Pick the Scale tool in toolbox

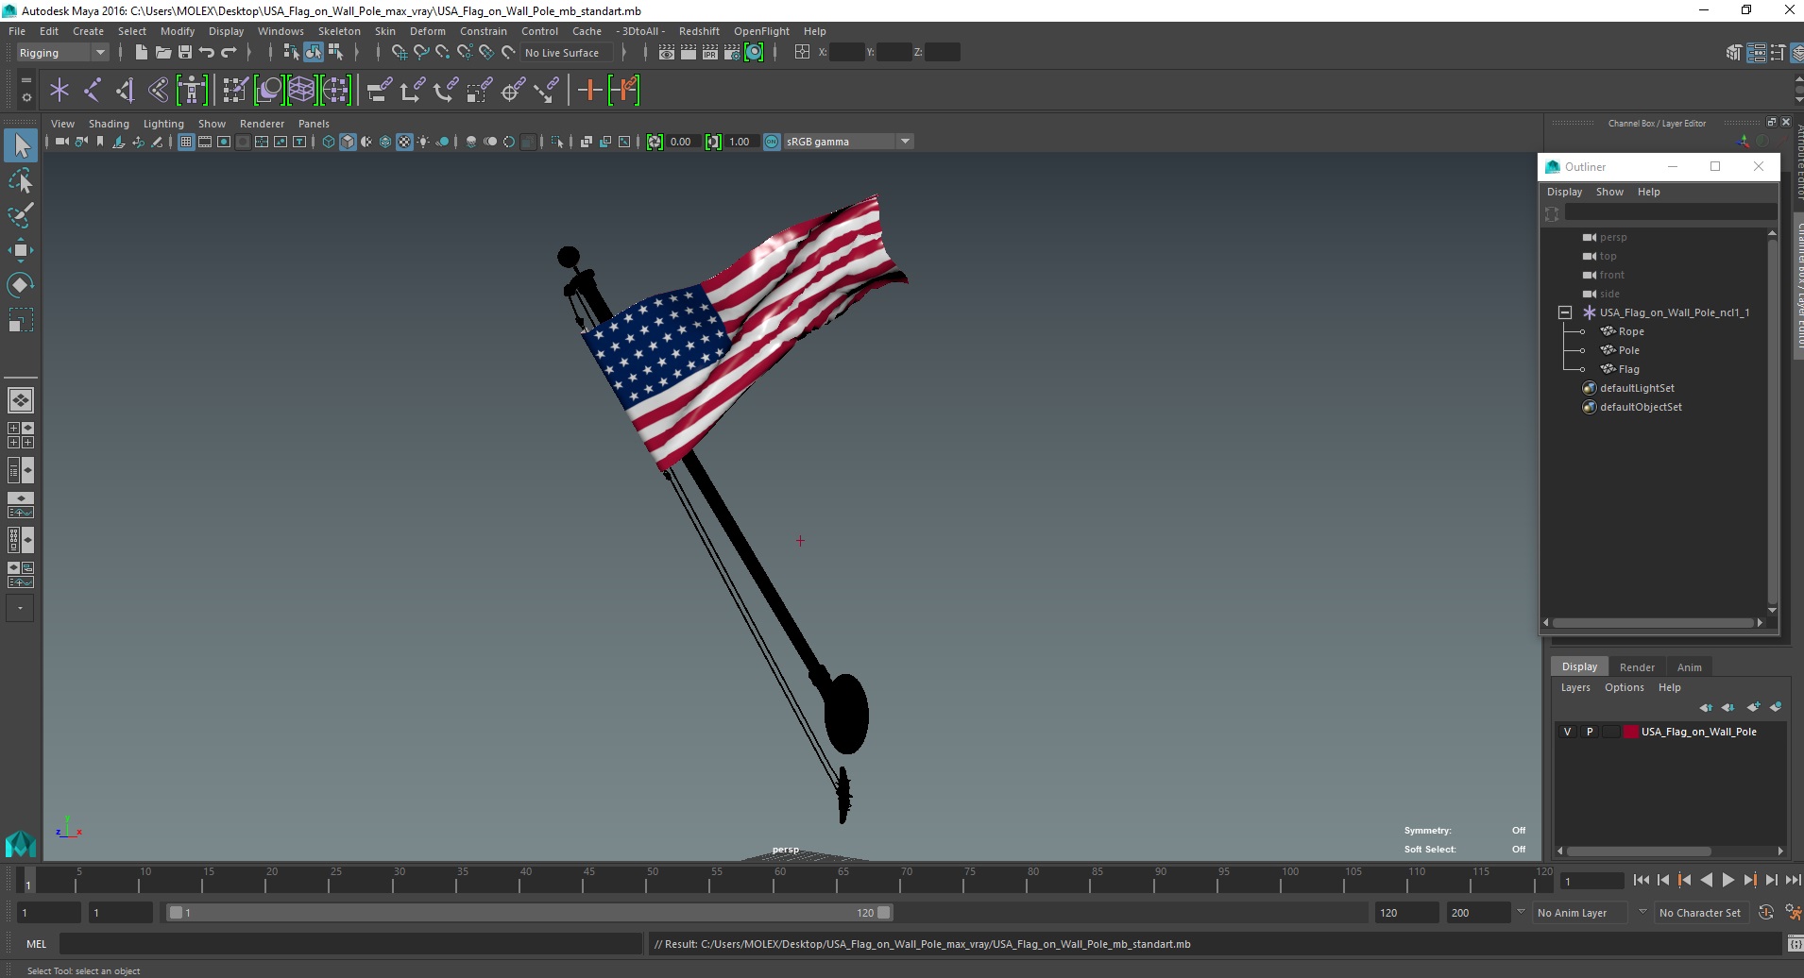coord(21,320)
